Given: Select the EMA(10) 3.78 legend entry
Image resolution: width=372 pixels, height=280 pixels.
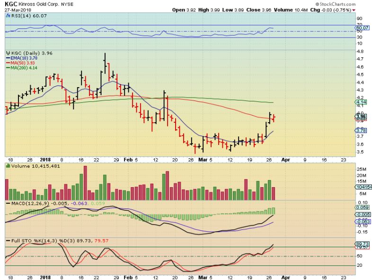Looking at the screenshot, I should [22, 58].
